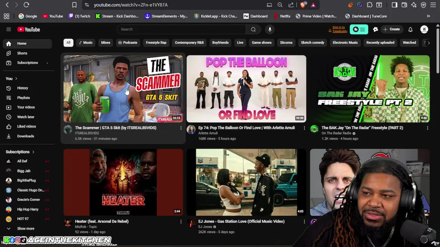Open Pop The Balloon video thumbnail
Screen dimensions: 440x247
coord(246,89)
